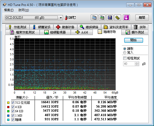154x126 pixels.
Task: Expand the OCZ-SOLID3 drive dropdown
Action: point(61,18)
